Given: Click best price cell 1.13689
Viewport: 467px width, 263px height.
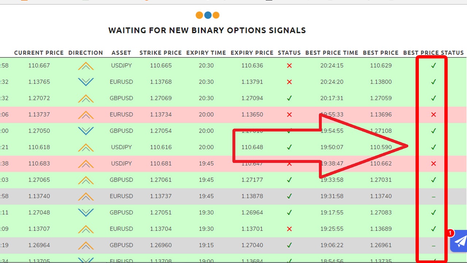Looking at the screenshot, I should (x=381, y=229).
